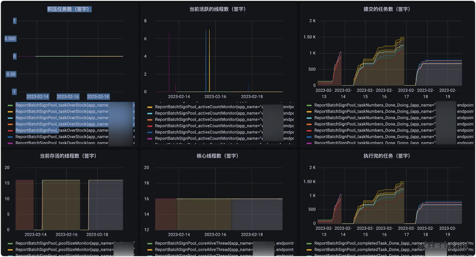This screenshot has width=476, height=257.
Task: Open the 提交的任务数（签字） panel title menu
Action: 387,9
